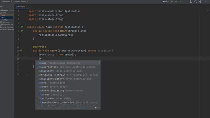Choose Scene javafx.scene suggestion

68,83
